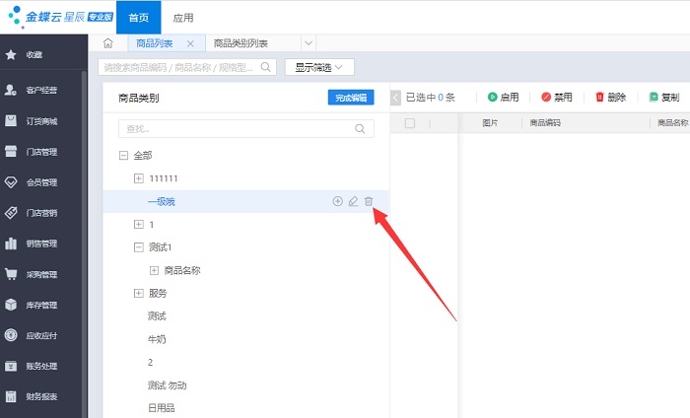
Task: Click the add plus icon for 一级婉
Action: click(x=337, y=201)
